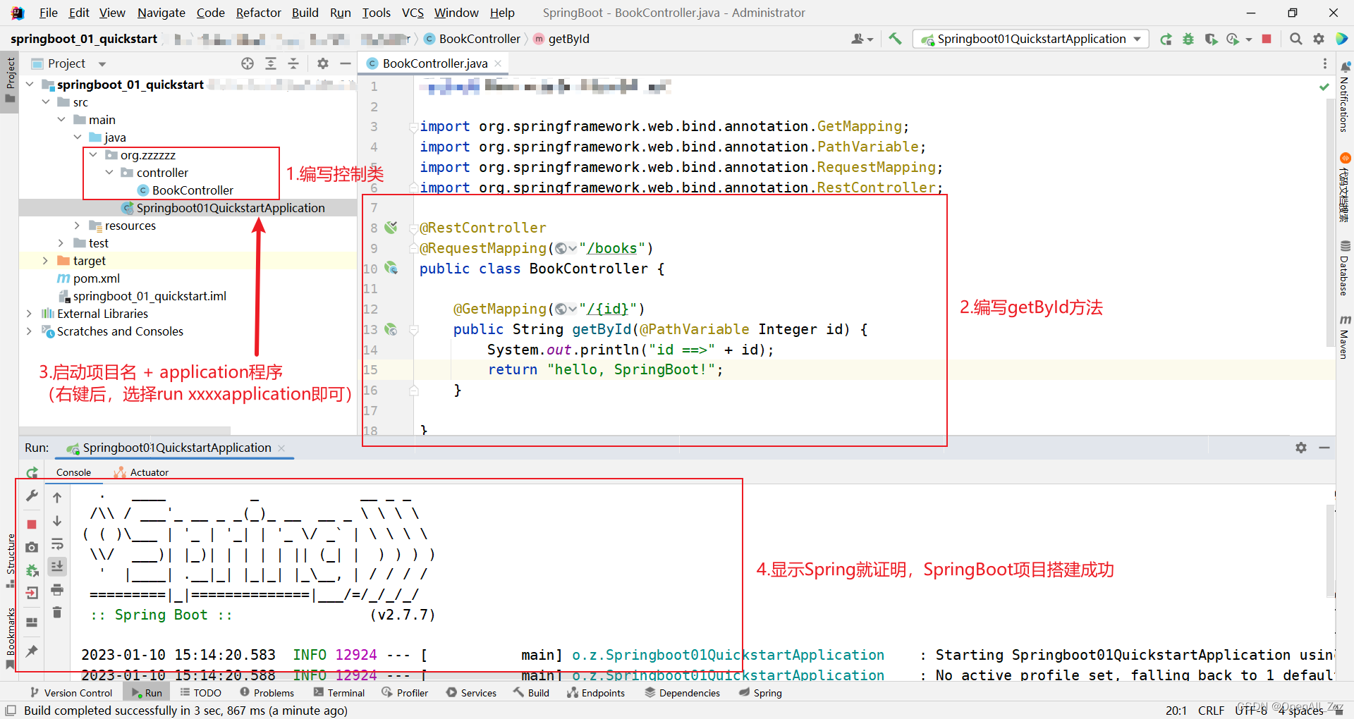
Task: Select the Console tab
Action: point(73,472)
